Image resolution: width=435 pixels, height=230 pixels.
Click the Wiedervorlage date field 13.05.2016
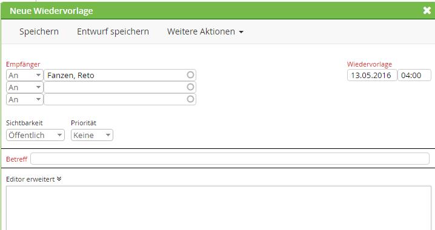point(372,75)
